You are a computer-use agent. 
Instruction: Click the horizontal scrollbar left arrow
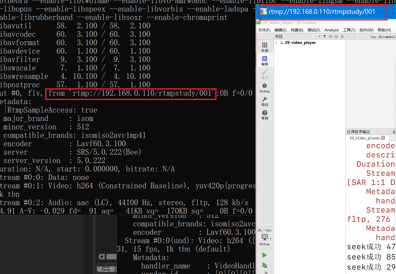(102, 257)
